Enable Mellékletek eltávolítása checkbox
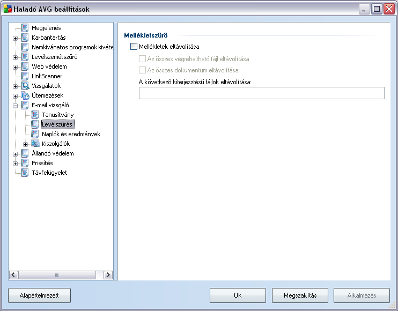This screenshot has height=311, width=398. (134, 47)
